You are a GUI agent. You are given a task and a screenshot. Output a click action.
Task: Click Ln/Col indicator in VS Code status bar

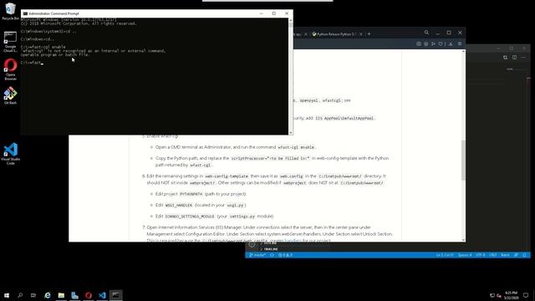pyautogui.click(x=445, y=255)
